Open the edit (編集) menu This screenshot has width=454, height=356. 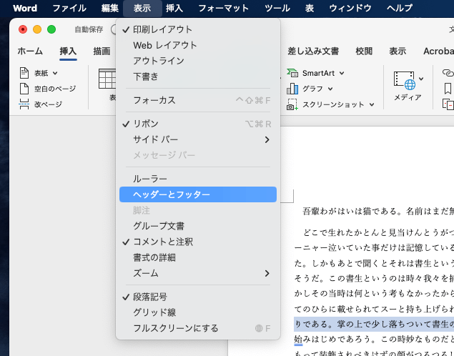tap(109, 8)
